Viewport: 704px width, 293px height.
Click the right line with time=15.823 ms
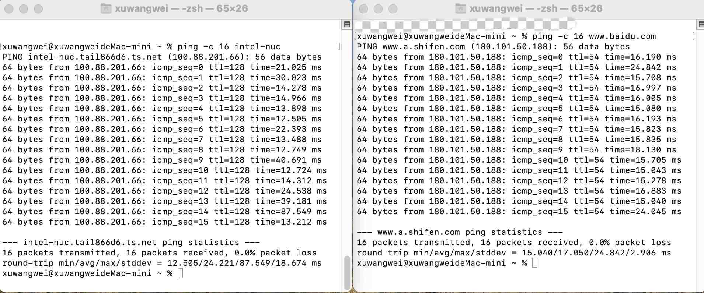pos(517,129)
